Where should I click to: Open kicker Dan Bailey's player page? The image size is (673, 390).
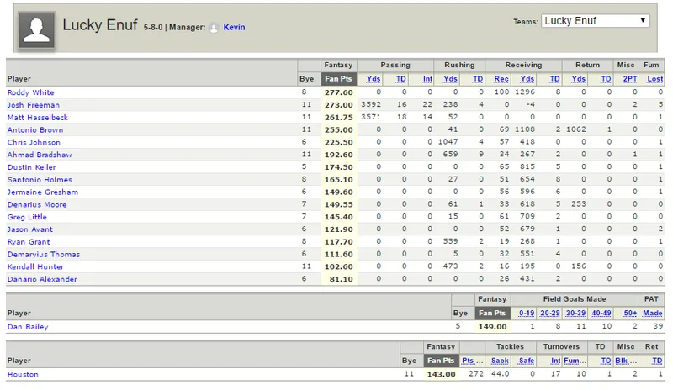click(x=28, y=326)
